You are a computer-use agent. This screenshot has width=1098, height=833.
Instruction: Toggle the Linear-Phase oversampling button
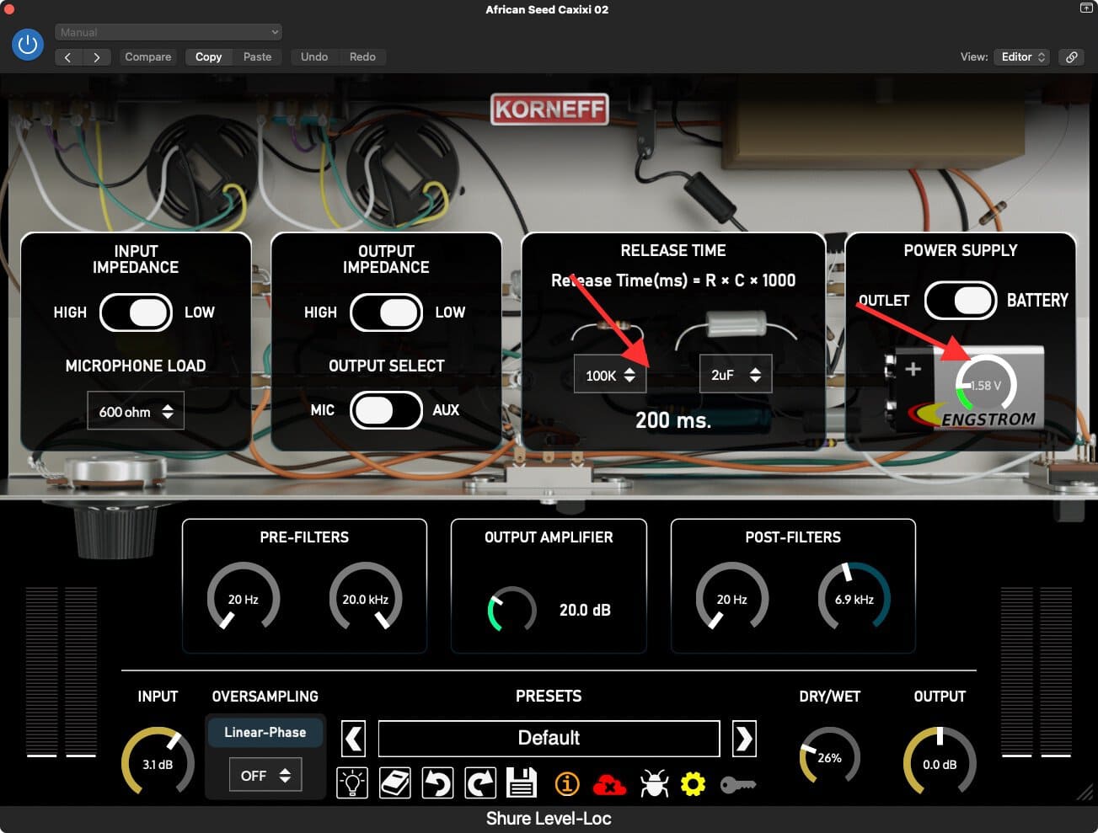(265, 732)
